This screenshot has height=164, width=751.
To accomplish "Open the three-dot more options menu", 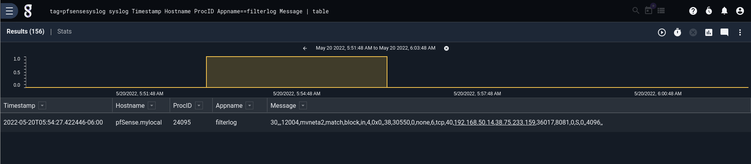I will click(740, 32).
